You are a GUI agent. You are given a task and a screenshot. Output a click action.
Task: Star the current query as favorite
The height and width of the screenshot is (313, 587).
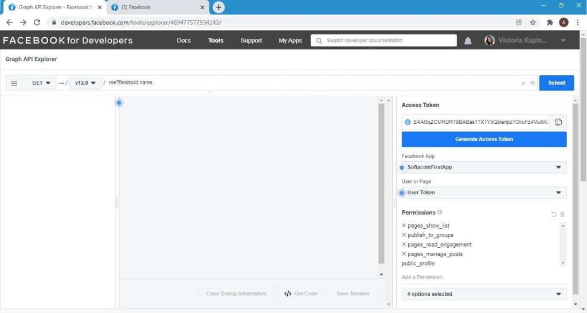click(533, 83)
